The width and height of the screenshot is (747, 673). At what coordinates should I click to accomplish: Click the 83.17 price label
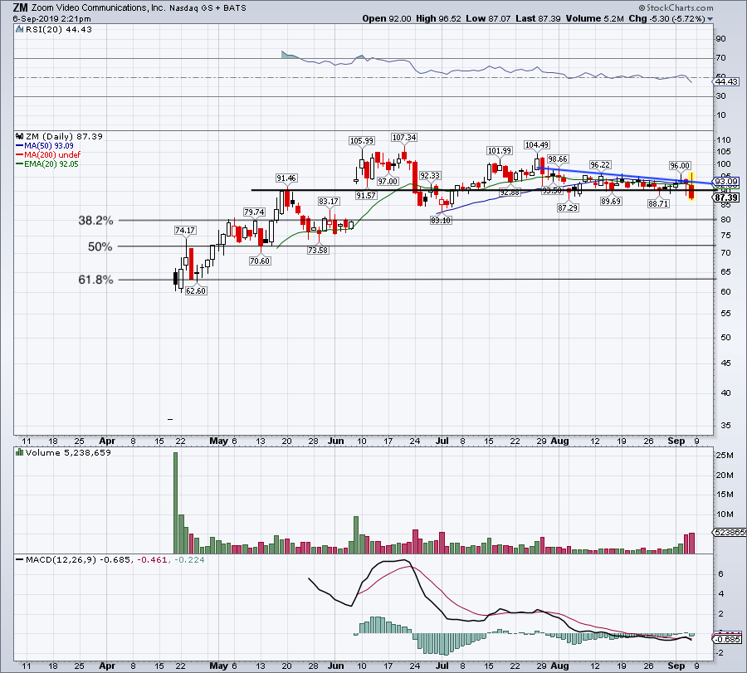coord(329,201)
